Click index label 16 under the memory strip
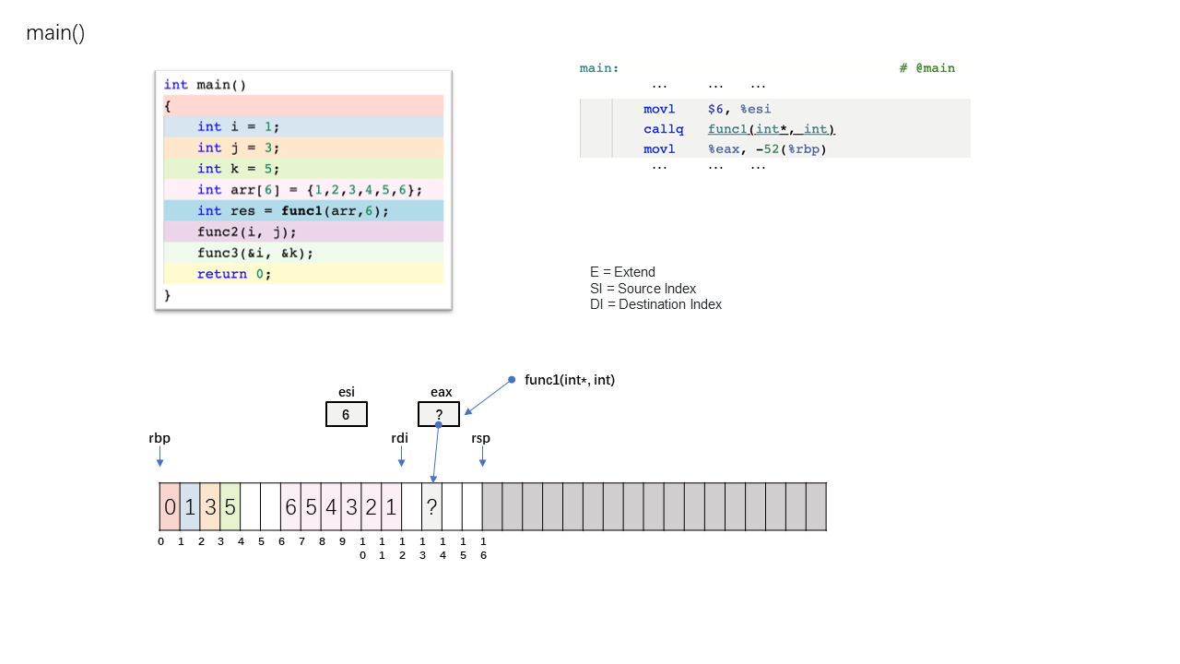This screenshot has height=664, width=1180. 483,548
